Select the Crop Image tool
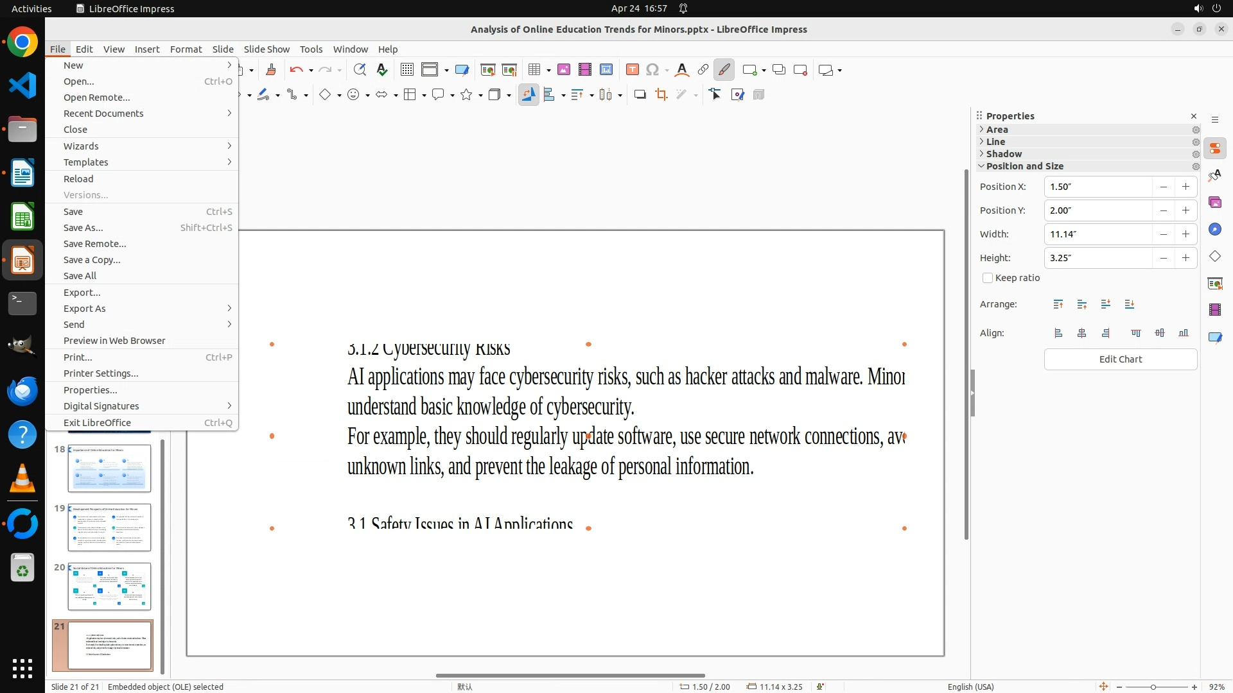 point(661,95)
